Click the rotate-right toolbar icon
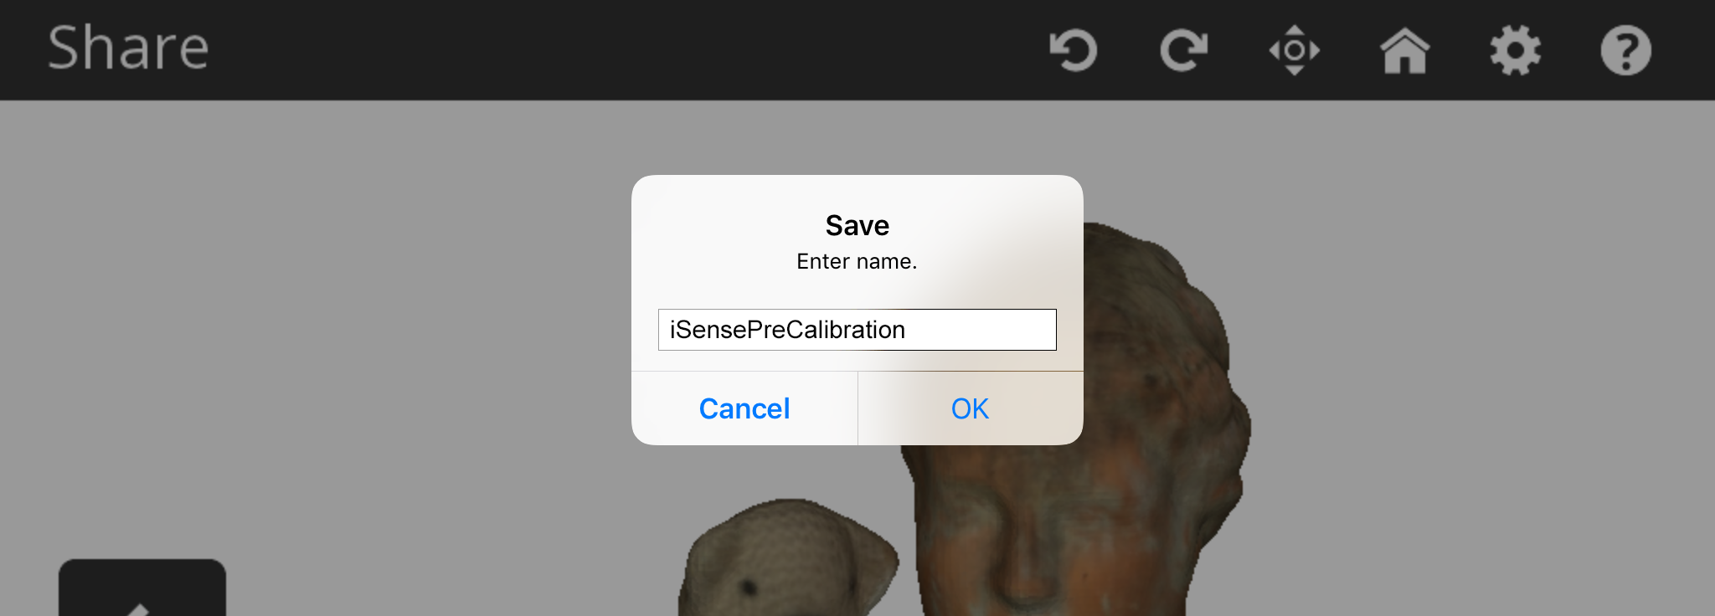Screen dimensions: 1715x616 (x=1183, y=50)
